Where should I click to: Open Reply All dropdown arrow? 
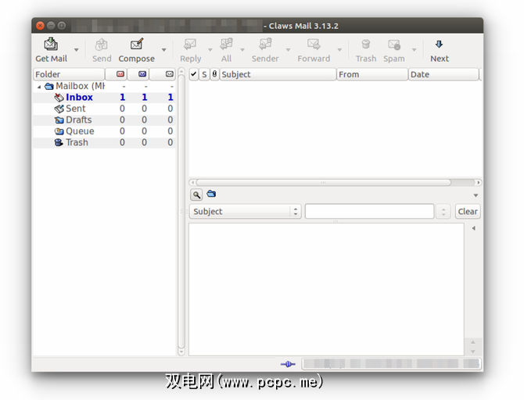(242, 50)
